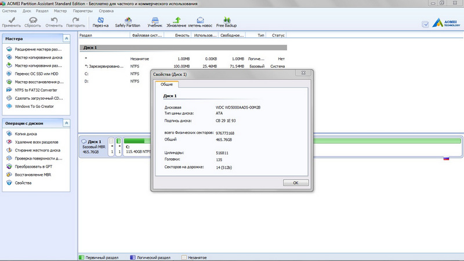Launch Windows To Go Creator
The width and height of the screenshot is (464, 261).
click(34, 106)
